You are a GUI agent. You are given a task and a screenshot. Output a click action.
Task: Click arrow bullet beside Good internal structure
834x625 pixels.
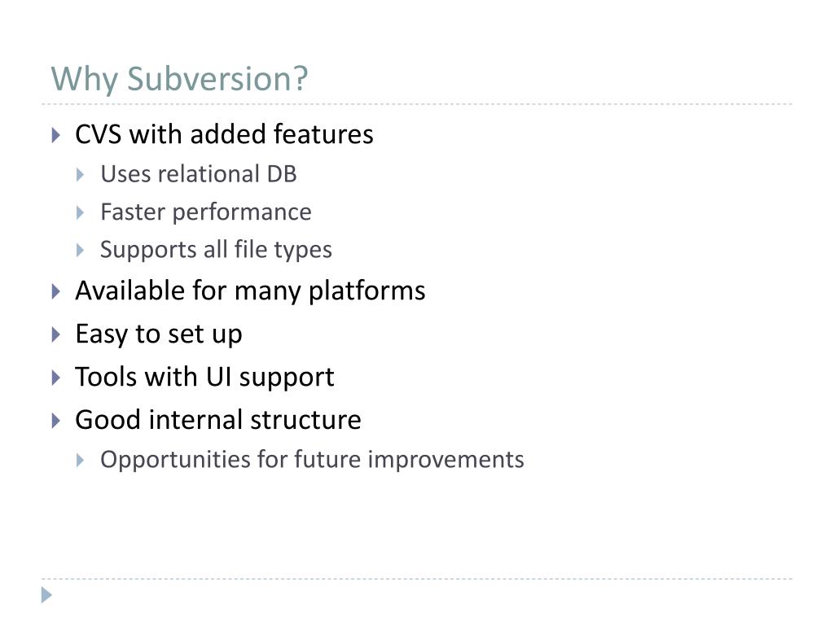(x=56, y=421)
